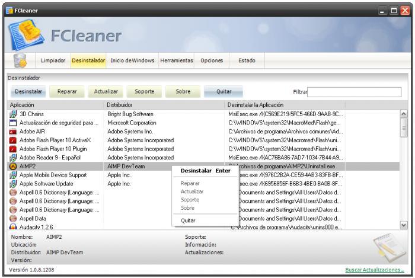
Task: Click the Adobe Systems Inc. distributor cell
Action: pyautogui.click(x=130, y=132)
